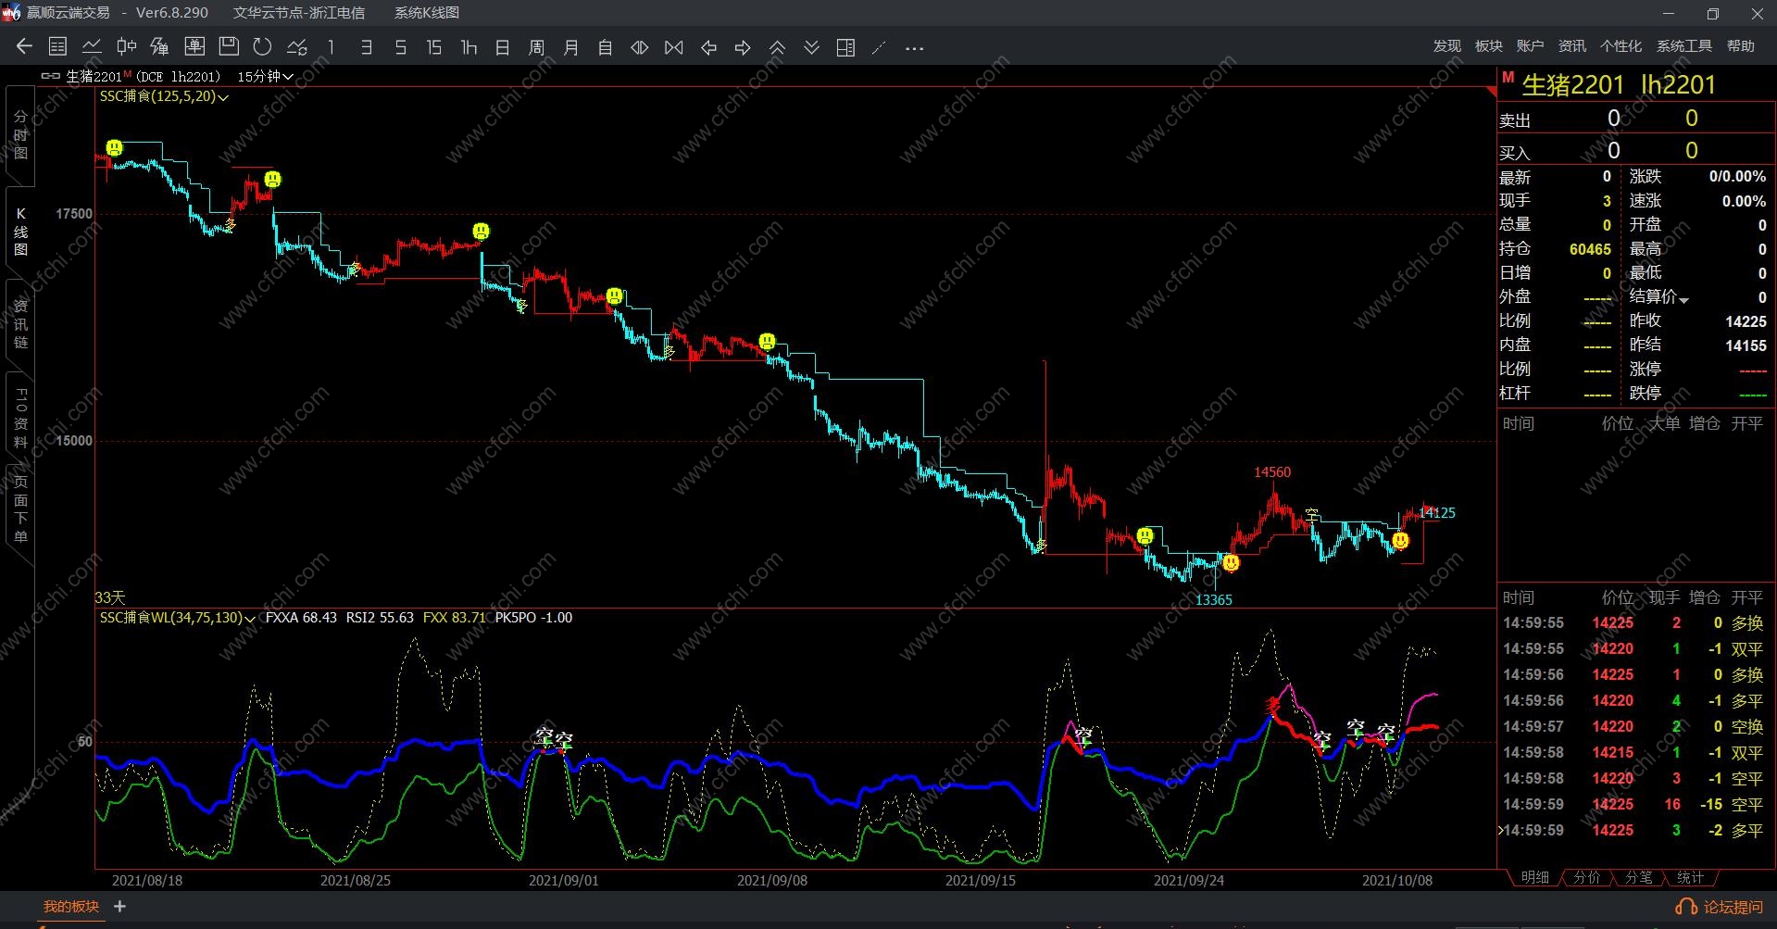Open the 系统工具 menu
This screenshot has width=1777, height=929.
click(x=1683, y=46)
